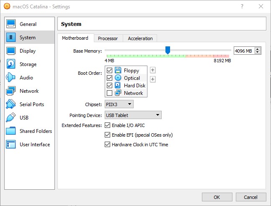
Task: Open the Chipset PIIX3 dropdown
Action: coord(119,104)
